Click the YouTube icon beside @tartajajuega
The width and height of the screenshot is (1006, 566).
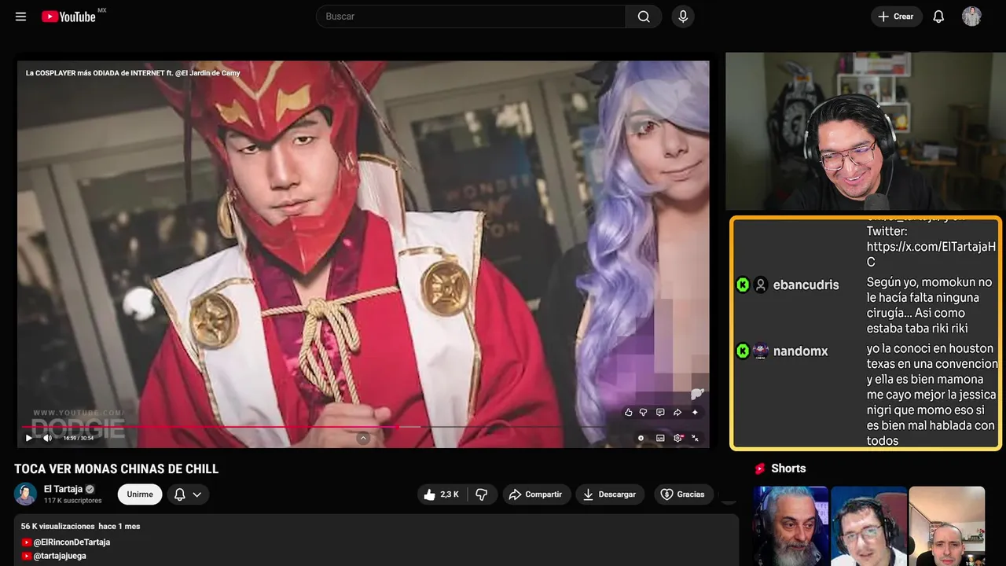coord(26,556)
